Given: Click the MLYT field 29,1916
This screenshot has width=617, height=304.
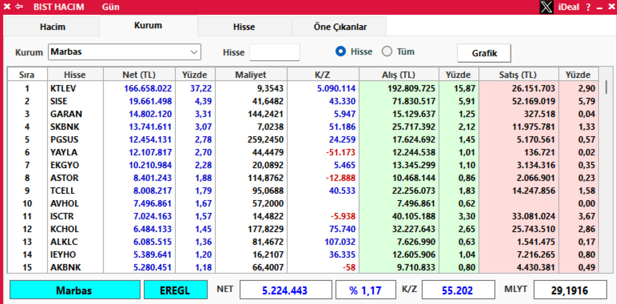Looking at the screenshot, I should (570, 291).
